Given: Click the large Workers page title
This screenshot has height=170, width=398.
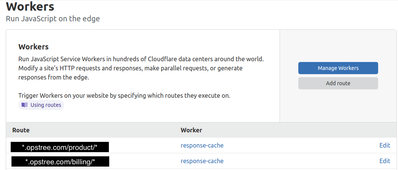Looking at the screenshot, I should 30,6.
